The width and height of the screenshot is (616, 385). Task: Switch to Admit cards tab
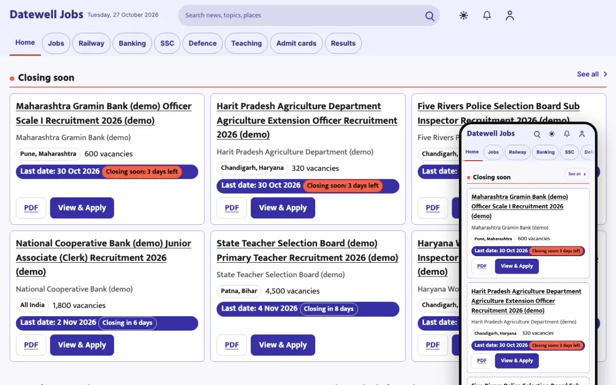296,44
